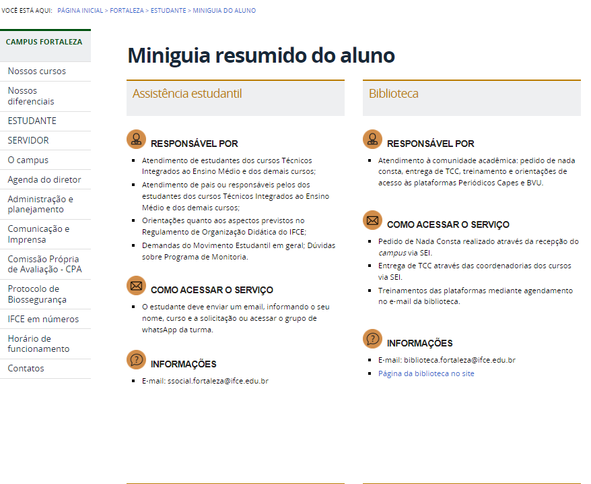This screenshot has width=591, height=484.
Task: Click the person icon under Biblioteca
Action: point(372,140)
